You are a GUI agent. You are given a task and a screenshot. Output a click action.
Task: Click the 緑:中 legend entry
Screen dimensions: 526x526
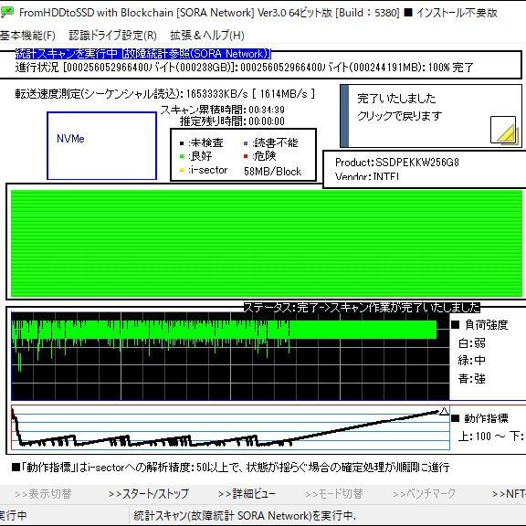click(x=471, y=361)
